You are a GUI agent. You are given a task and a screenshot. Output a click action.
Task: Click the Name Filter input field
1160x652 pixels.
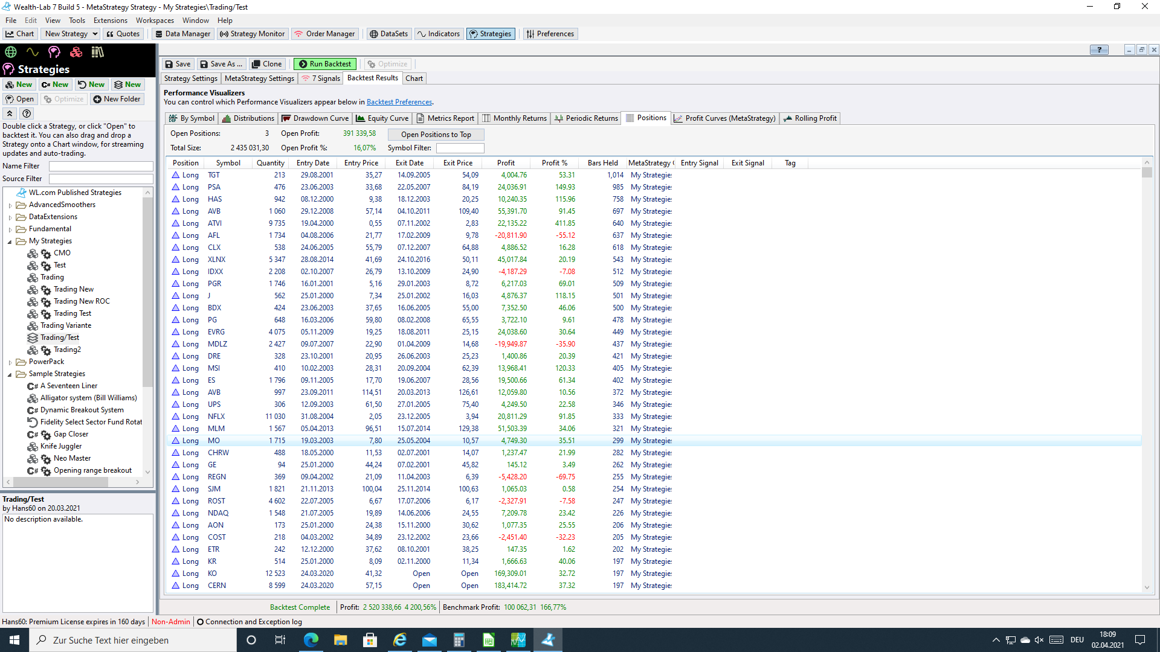click(101, 166)
